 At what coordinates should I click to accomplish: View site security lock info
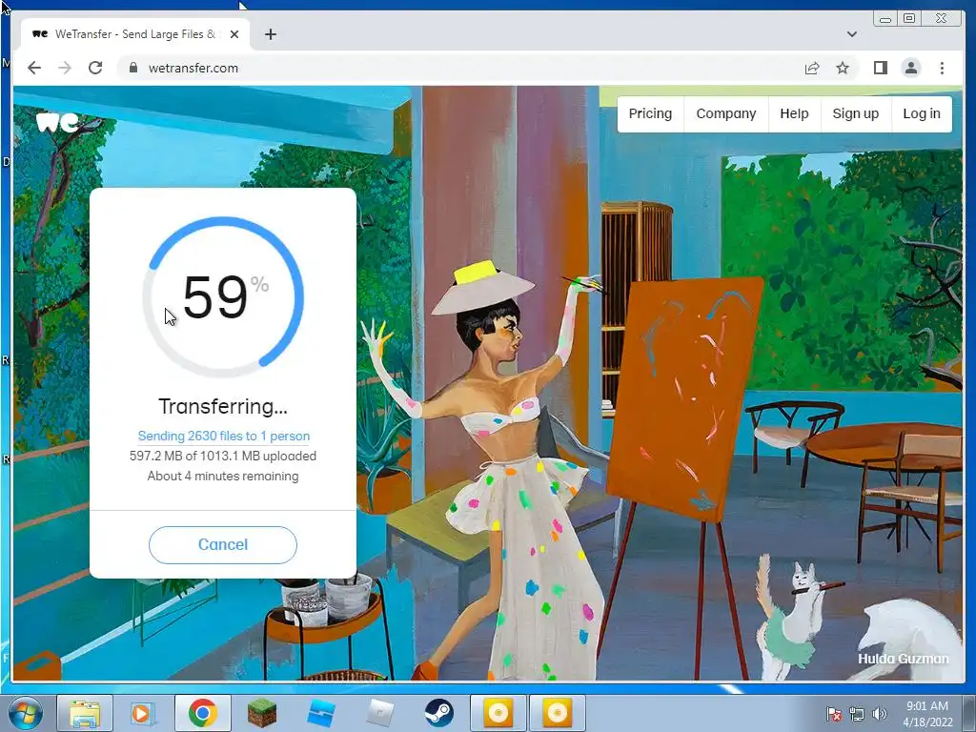(133, 68)
